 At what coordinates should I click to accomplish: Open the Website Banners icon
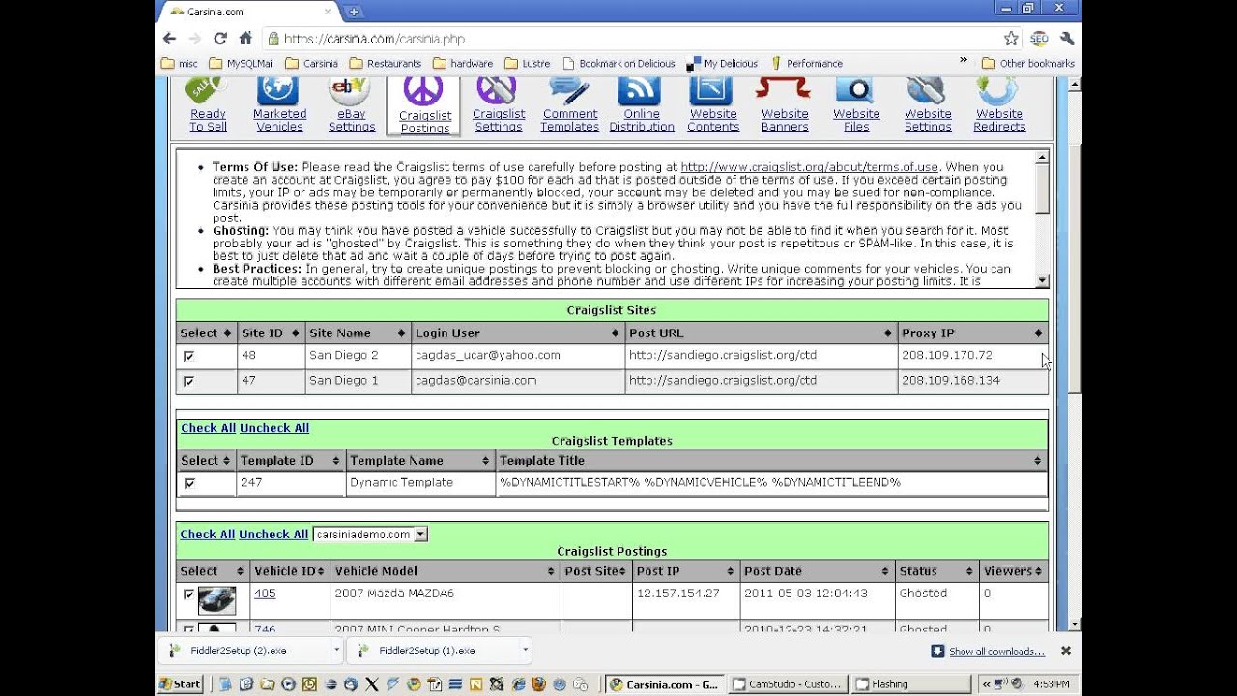pos(784,91)
